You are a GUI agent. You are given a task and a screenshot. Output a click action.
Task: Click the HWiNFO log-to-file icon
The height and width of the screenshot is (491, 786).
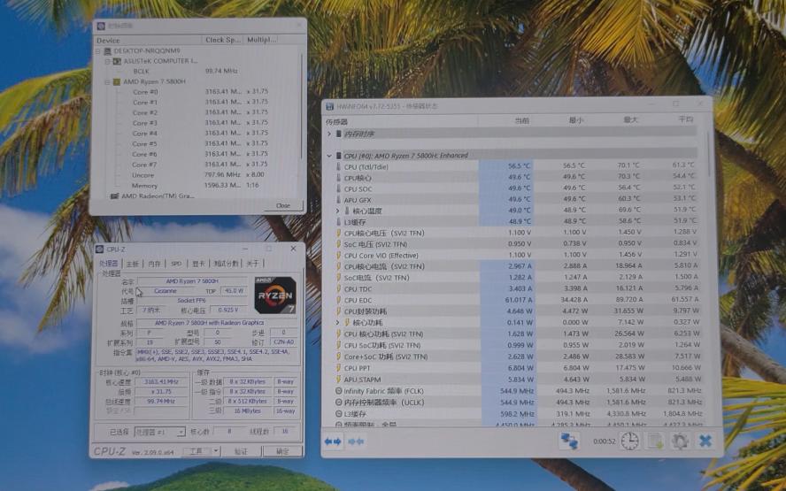(x=655, y=441)
